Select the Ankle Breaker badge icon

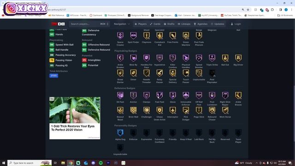coord(120,58)
